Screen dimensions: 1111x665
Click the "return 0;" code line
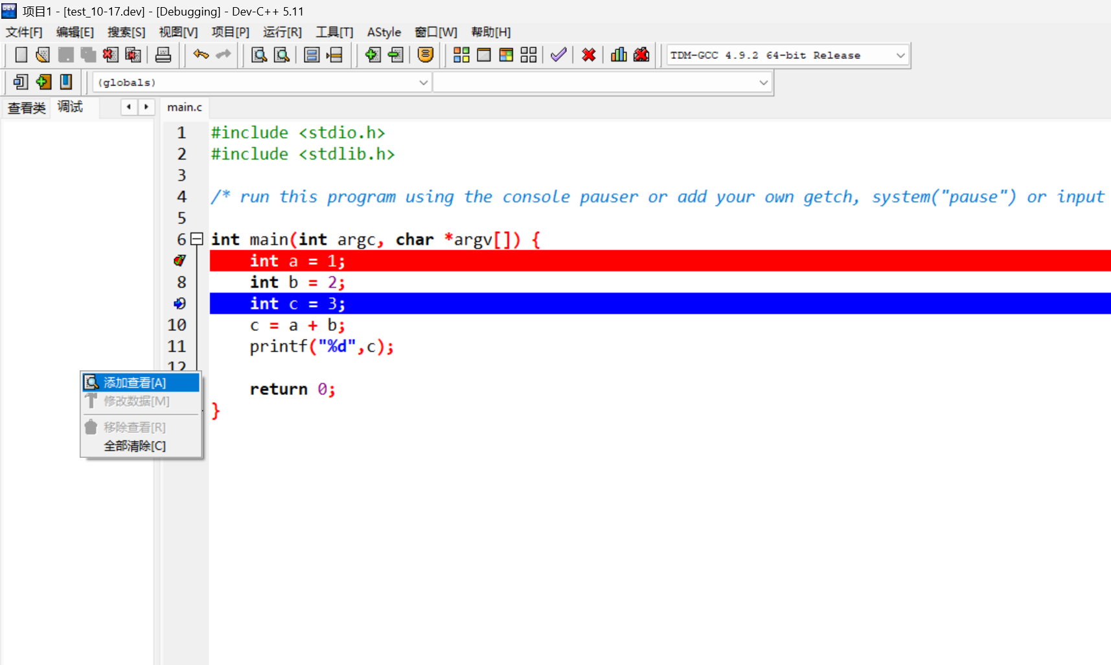coord(293,389)
